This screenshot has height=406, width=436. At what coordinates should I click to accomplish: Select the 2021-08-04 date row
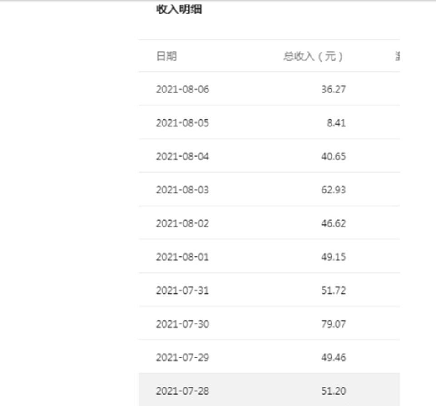pyautogui.click(x=183, y=156)
